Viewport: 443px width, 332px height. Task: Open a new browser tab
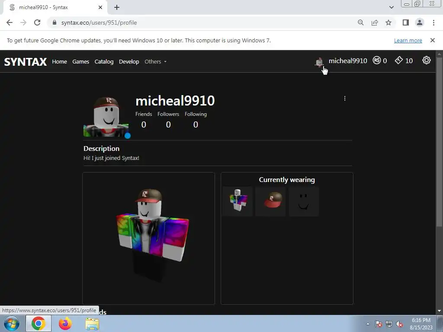pyautogui.click(x=117, y=8)
